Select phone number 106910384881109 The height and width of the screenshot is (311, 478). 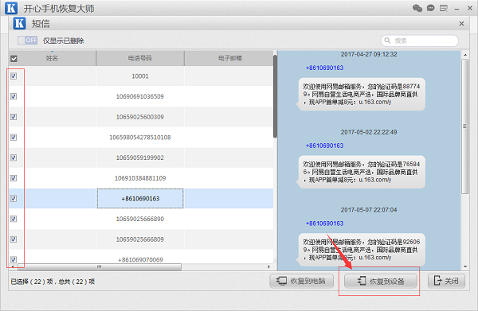tap(140, 178)
